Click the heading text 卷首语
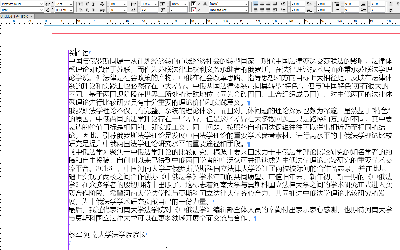 tap(79, 53)
